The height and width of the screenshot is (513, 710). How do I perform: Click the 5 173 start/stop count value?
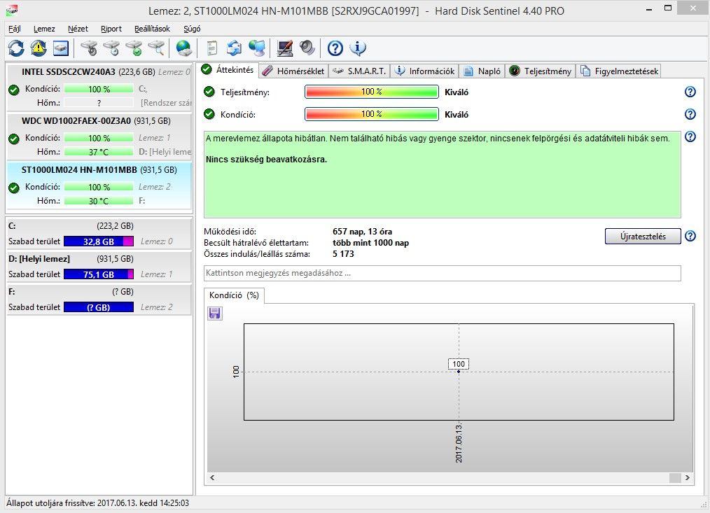[x=343, y=255]
